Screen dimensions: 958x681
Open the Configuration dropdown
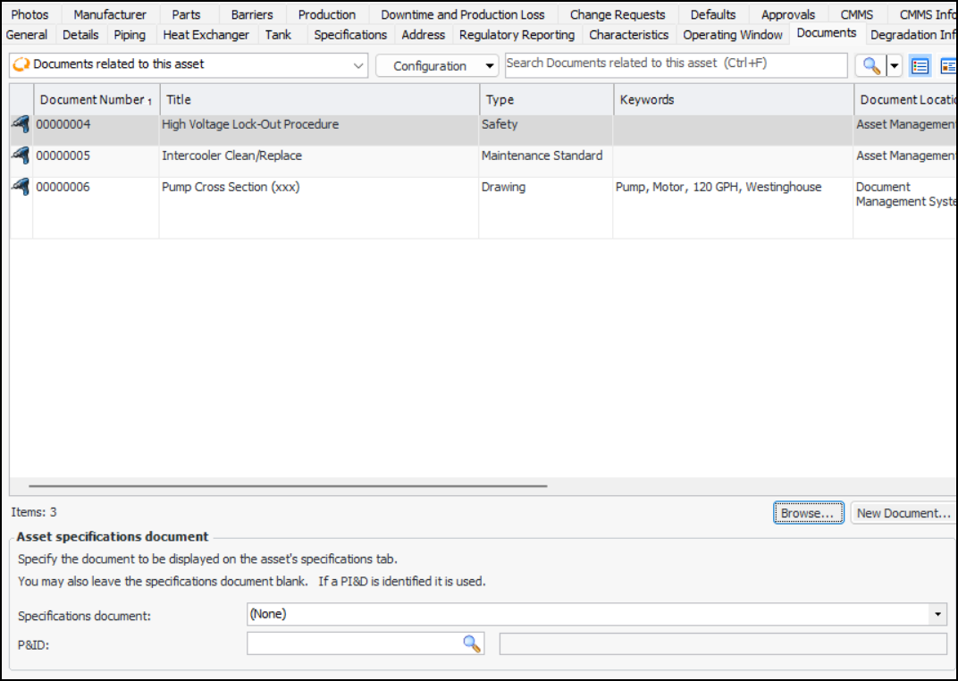(x=437, y=66)
